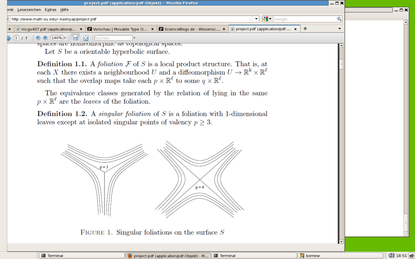Open the Lesezeichen menu
This screenshot has width=415, height=259.
click(29, 9)
